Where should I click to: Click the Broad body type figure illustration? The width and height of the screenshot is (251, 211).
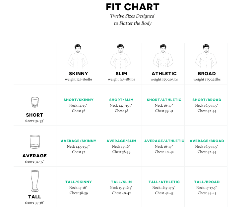point(206,56)
